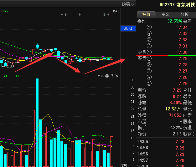The height and width of the screenshot is (167, 196).
Task: Click buy level 2 price 7.28
Action: click(183, 65)
